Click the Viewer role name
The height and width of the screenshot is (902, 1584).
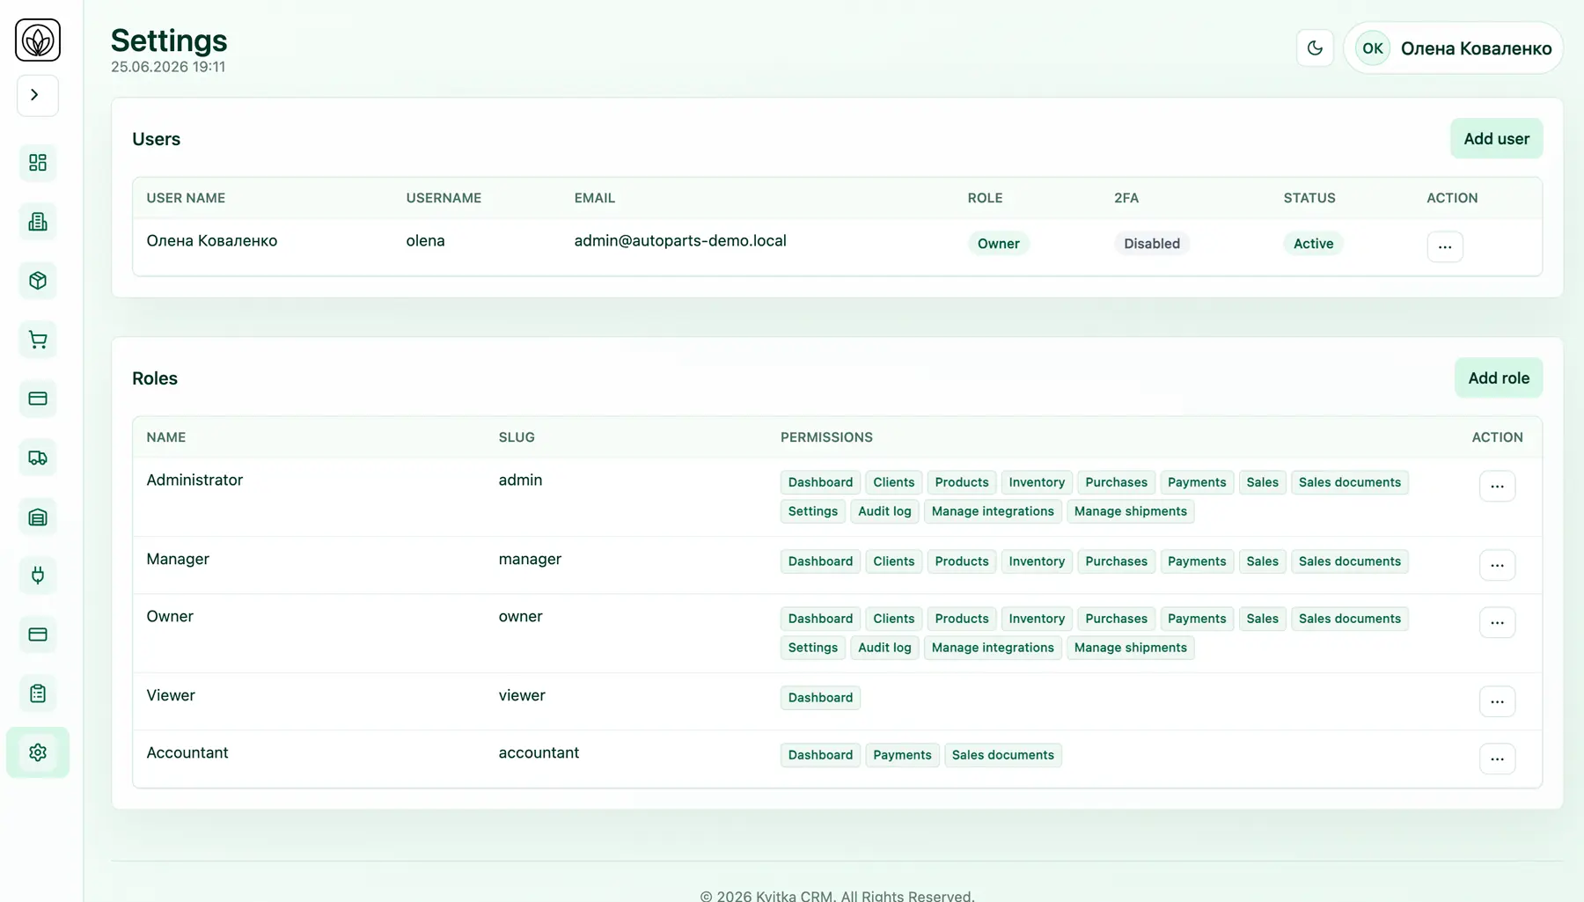(171, 695)
